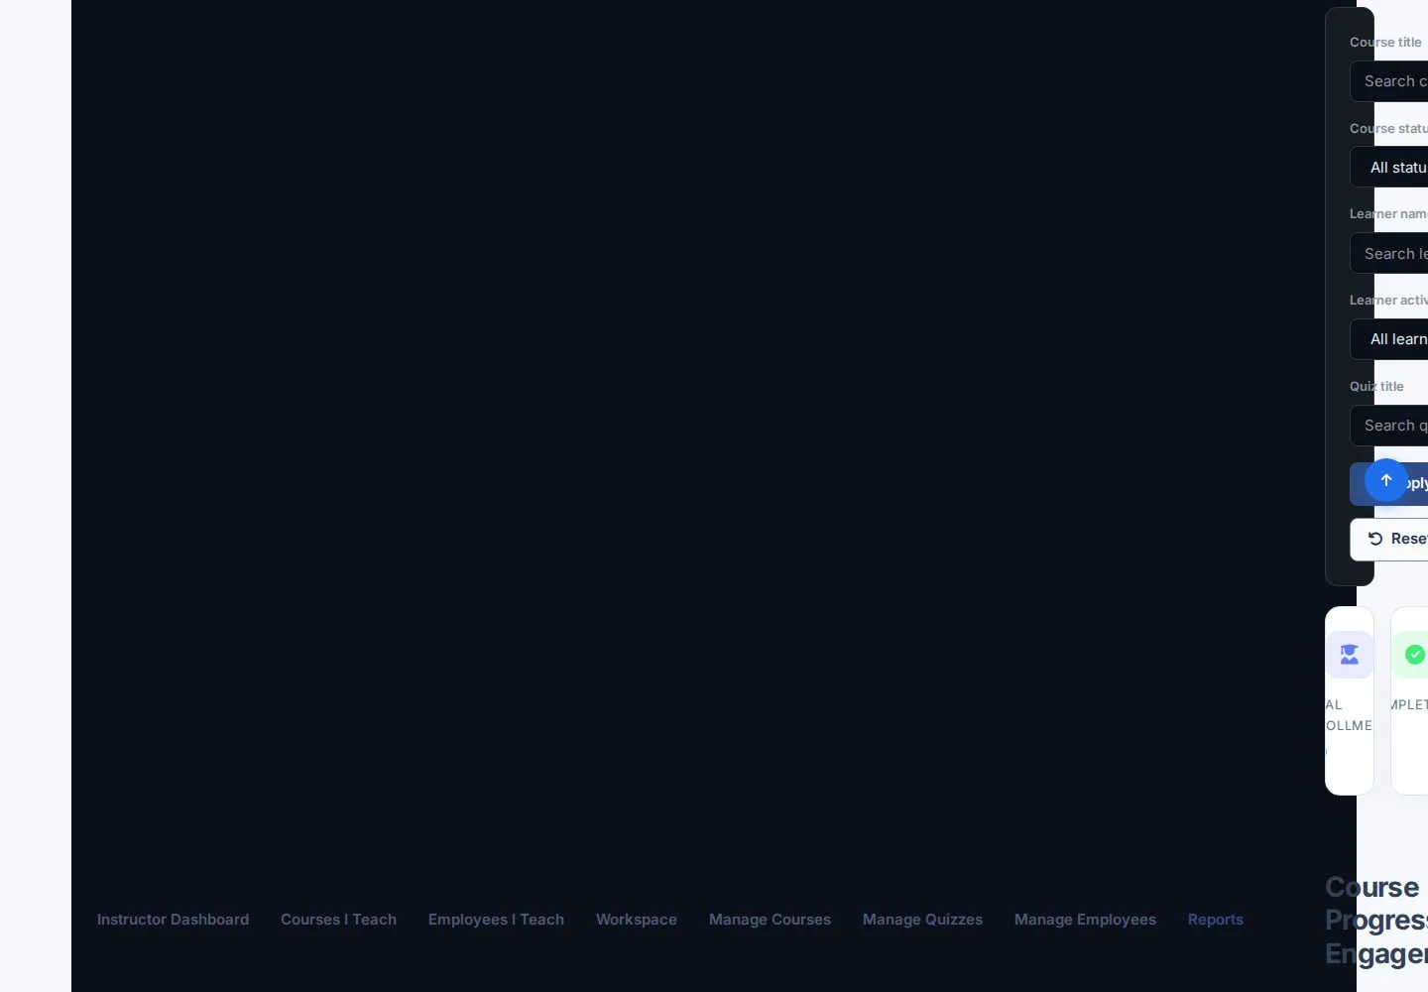Open the Manage Courses page
Screen dimensions: 1428x992
(770, 920)
